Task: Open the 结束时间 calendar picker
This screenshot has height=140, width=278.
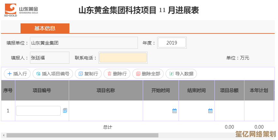Action: [210, 111]
